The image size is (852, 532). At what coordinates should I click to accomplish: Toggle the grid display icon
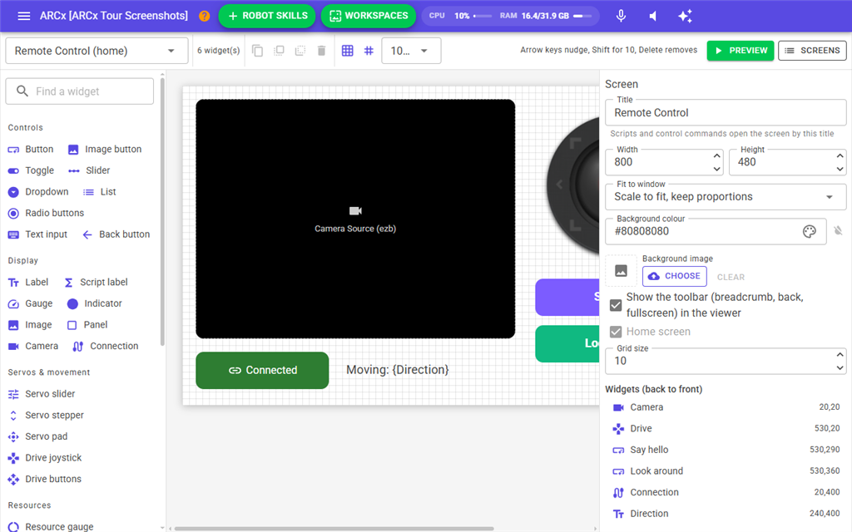(347, 51)
